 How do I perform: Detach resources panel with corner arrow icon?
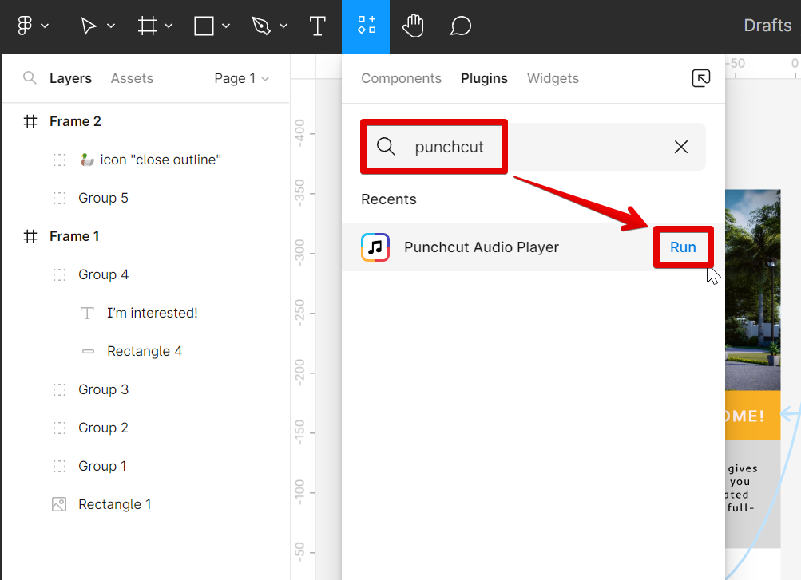tap(700, 78)
